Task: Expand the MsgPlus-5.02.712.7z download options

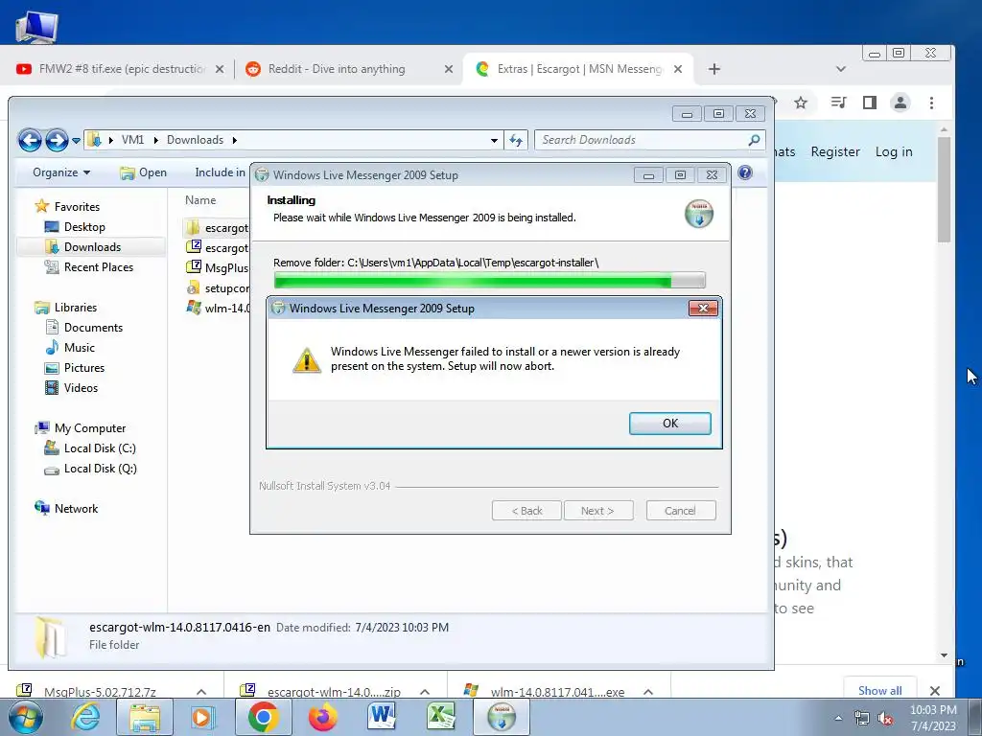Action: tap(201, 692)
